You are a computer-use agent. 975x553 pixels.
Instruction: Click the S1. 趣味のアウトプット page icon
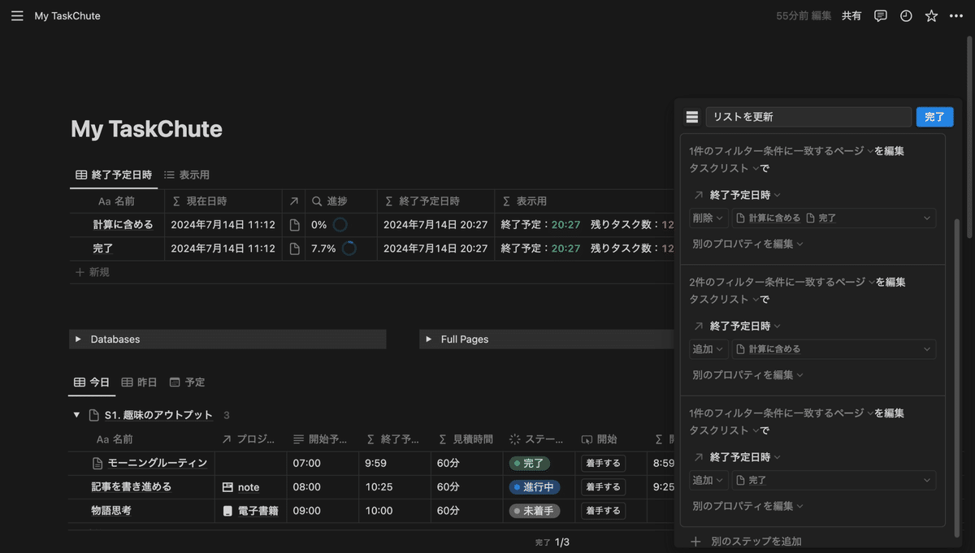[x=93, y=415]
